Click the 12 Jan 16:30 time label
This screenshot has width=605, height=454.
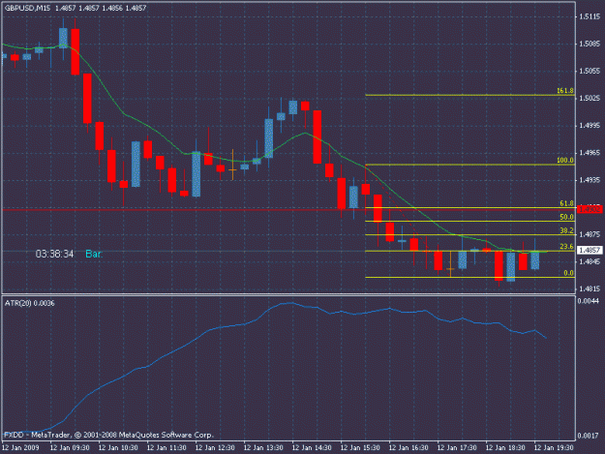(x=408, y=448)
